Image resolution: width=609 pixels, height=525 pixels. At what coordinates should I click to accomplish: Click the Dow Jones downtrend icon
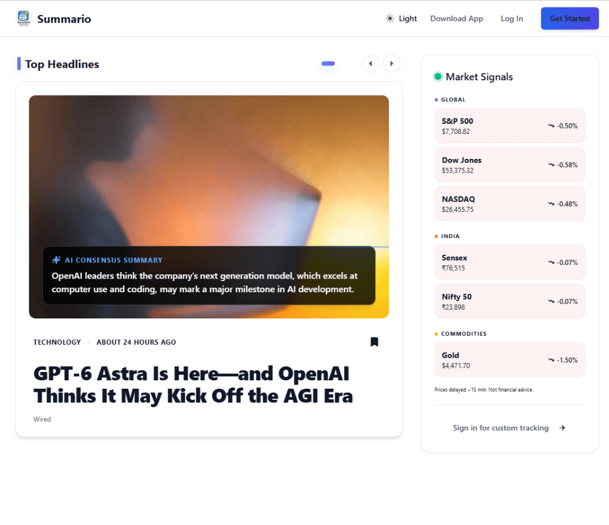click(551, 165)
